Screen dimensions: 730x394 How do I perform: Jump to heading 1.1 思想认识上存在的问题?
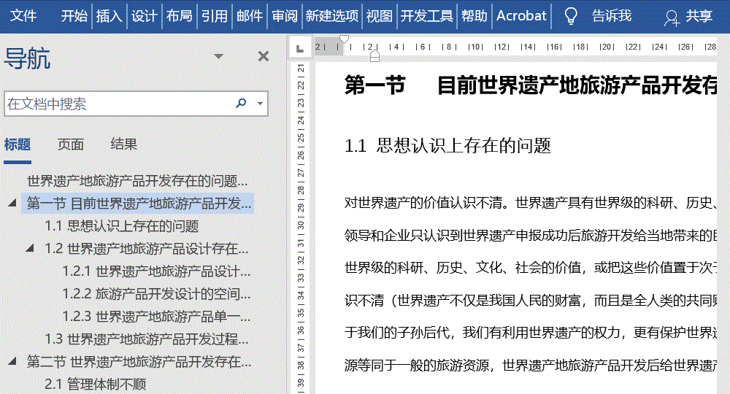121,226
